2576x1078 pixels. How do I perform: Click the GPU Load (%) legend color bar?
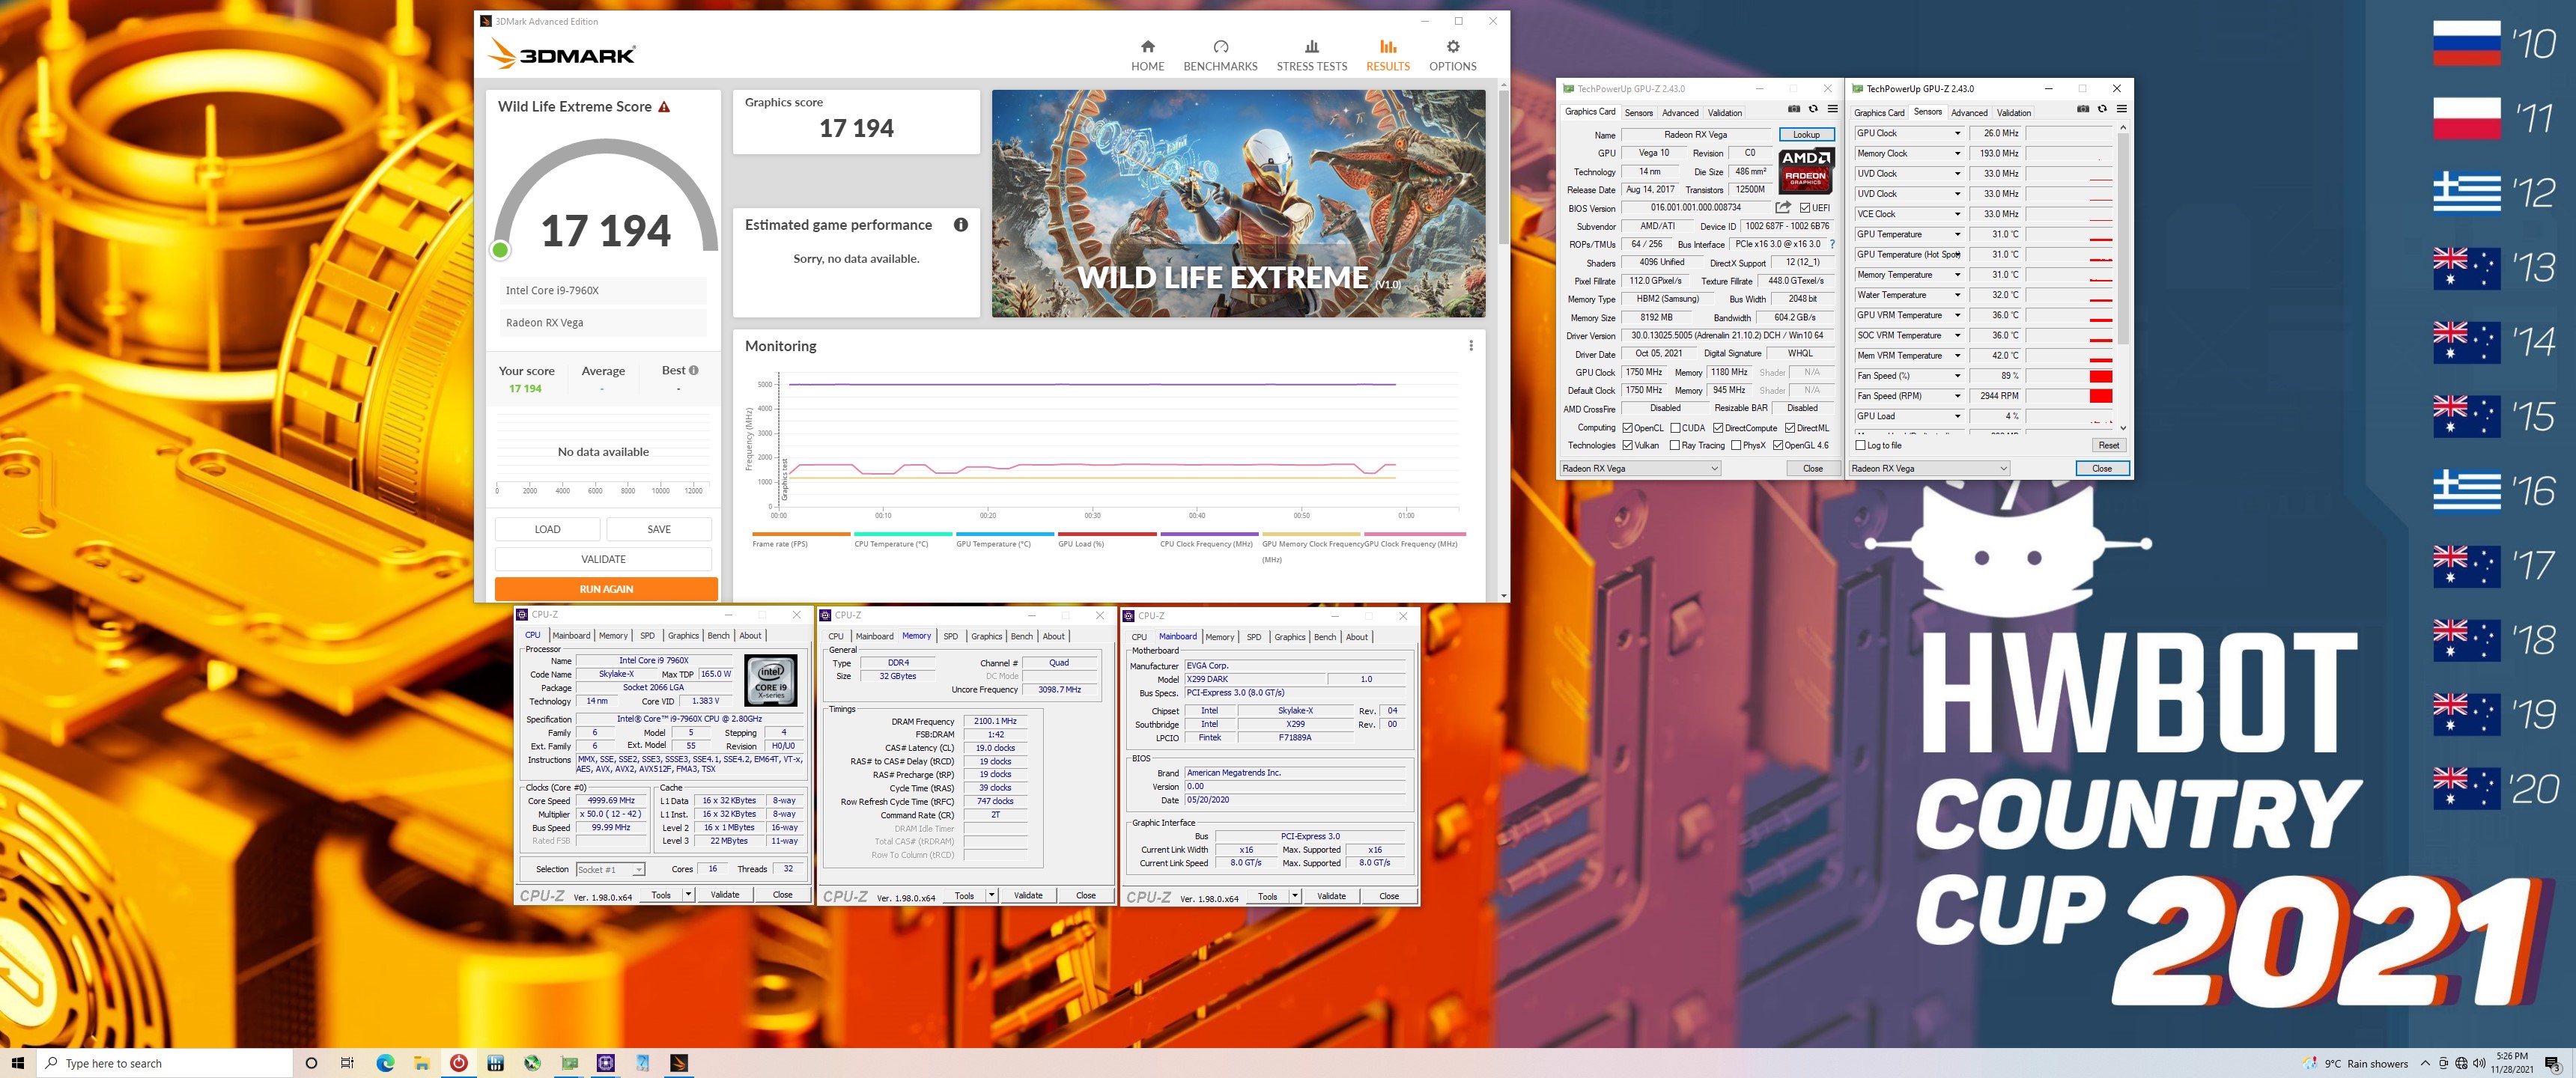1107,534
